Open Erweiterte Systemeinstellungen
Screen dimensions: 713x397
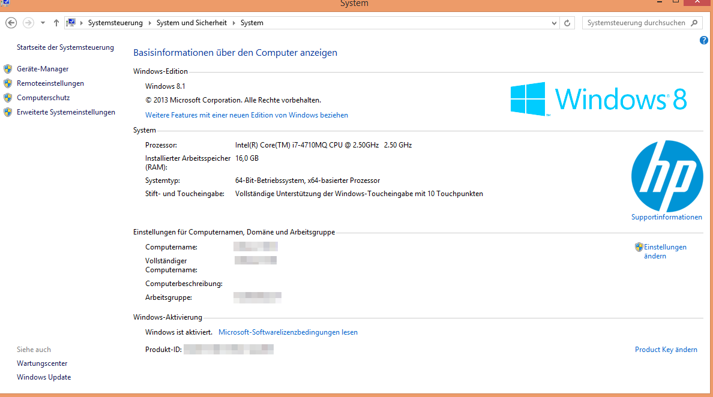(66, 112)
